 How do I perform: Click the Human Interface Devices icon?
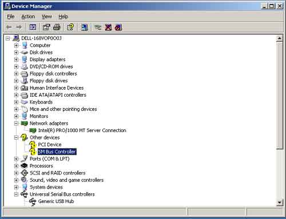(x=24, y=88)
